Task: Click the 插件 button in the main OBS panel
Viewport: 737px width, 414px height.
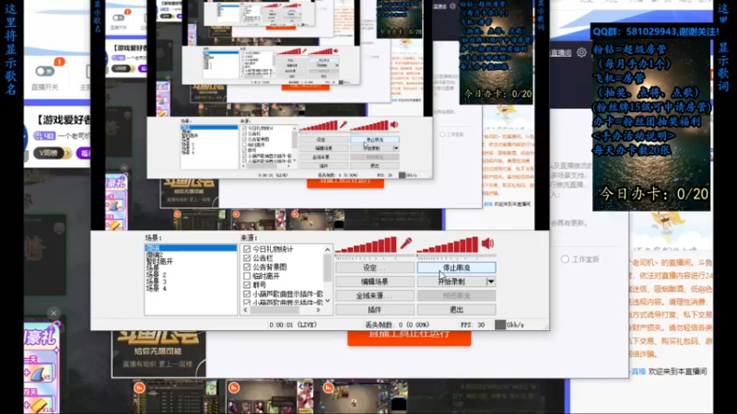Action: (x=375, y=310)
